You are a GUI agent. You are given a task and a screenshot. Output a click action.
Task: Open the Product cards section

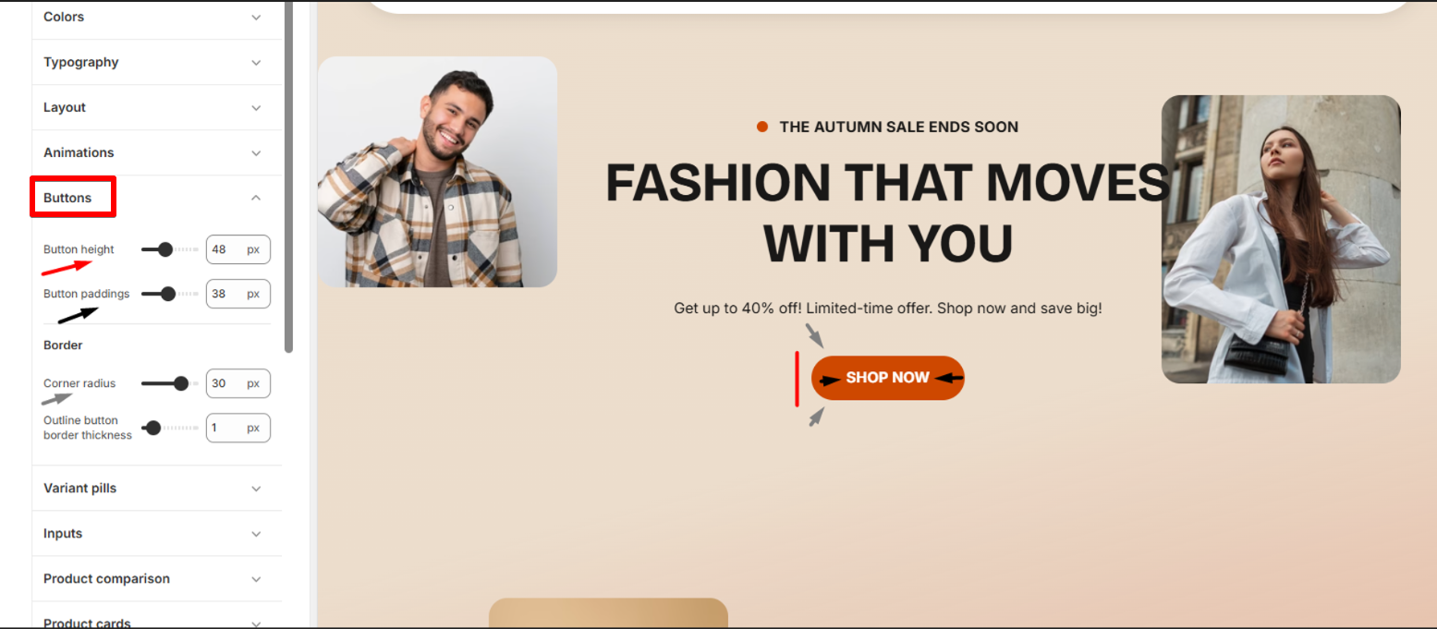point(87,623)
